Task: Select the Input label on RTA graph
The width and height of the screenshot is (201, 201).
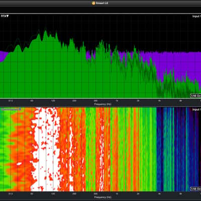Action: click(x=196, y=16)
